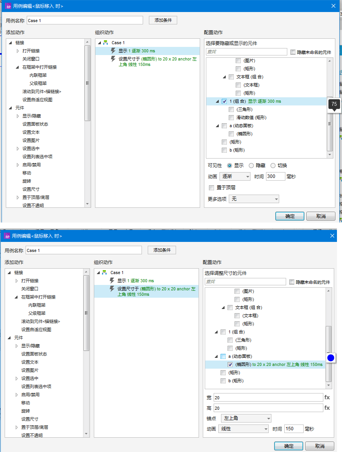Select the 隐藏 visibility radio button
The width and height of the screenshot is (342, 452).
click(x=251, y=166)
